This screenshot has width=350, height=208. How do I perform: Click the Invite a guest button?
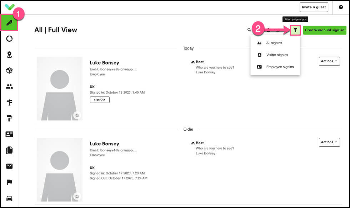[x=314, y=7]
